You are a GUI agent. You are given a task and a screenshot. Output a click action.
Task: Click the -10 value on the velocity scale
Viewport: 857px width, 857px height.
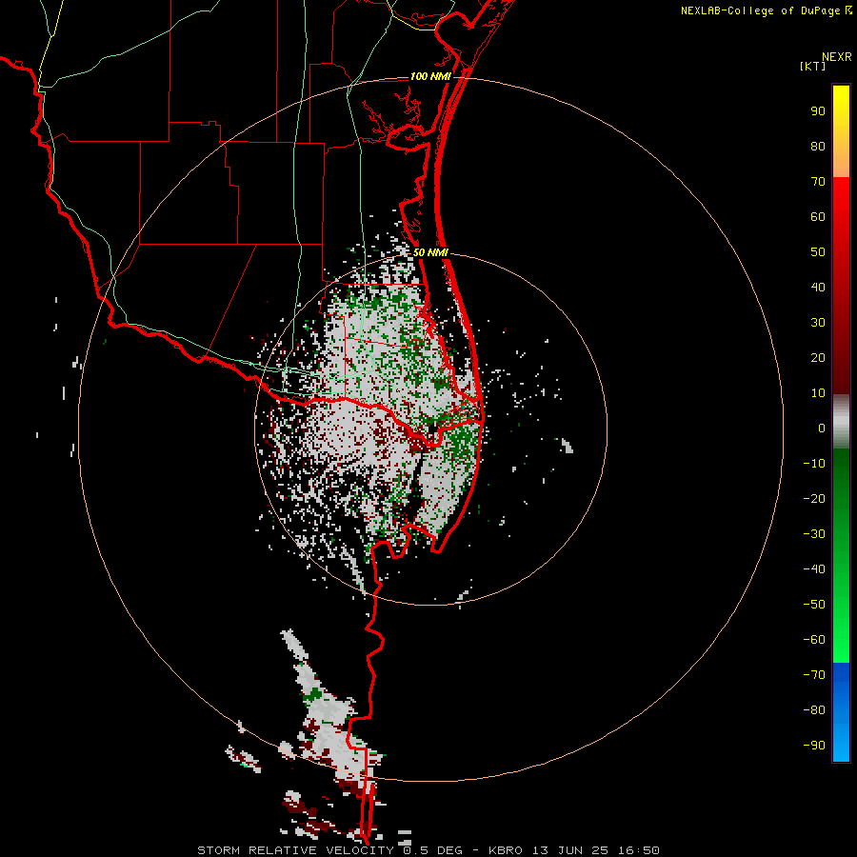[x=814, y=464]
